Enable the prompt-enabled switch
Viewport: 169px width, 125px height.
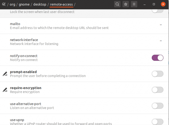(x=158, y=74)
